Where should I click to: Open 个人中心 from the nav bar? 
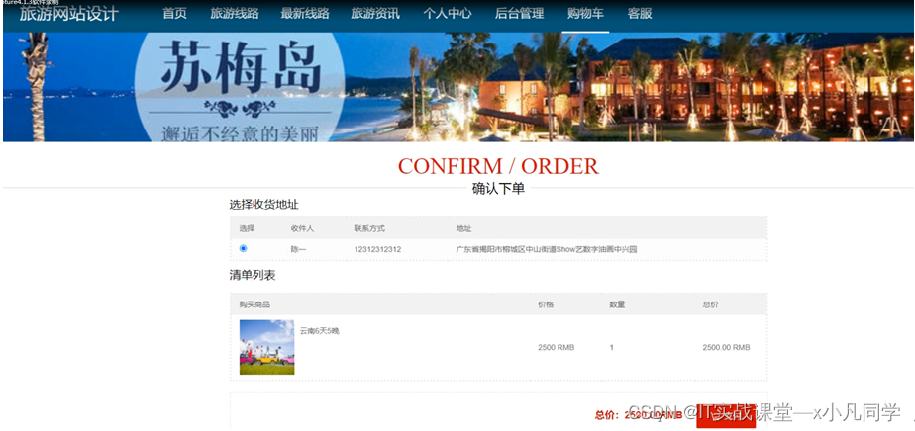447,14
